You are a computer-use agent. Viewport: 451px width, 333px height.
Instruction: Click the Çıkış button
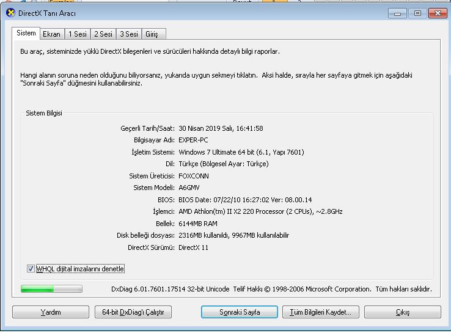(x=403, y=312)
